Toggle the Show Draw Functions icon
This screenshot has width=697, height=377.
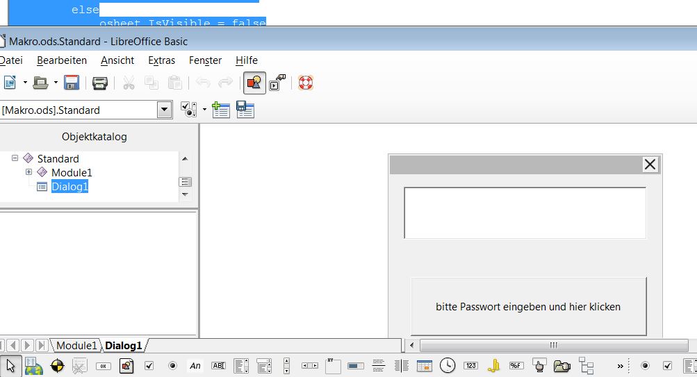(254, 83)
